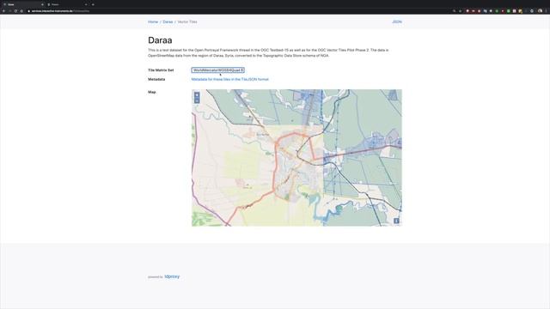Image resolution: width=550 pixels, height=309 pixels.
Task: Zoom in on the map
Action: tap(197, 95)
